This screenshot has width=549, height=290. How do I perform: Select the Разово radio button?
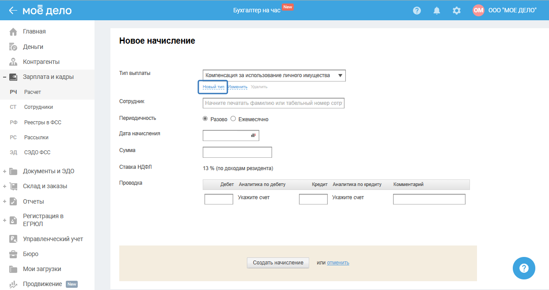205,119
